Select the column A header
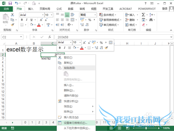174x131 pixels. (x=16, y=43)
